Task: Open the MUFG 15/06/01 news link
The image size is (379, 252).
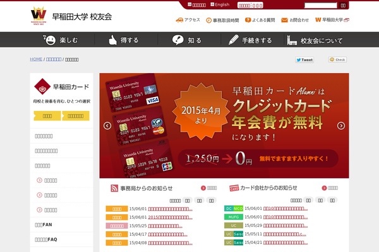Action: 286,217
